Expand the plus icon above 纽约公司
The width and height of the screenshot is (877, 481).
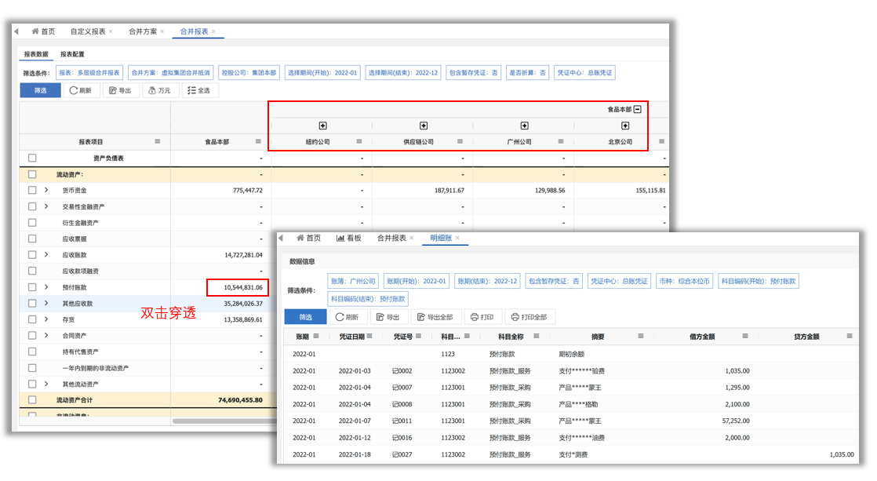pos(322,126)
